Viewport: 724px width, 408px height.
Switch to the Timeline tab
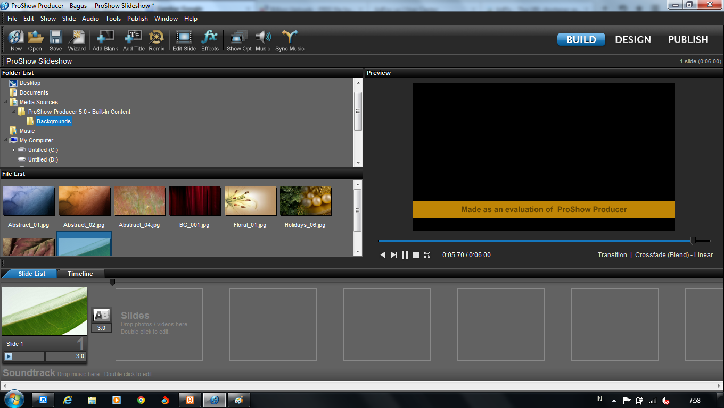pyautogui.click(x=80, y=274)
